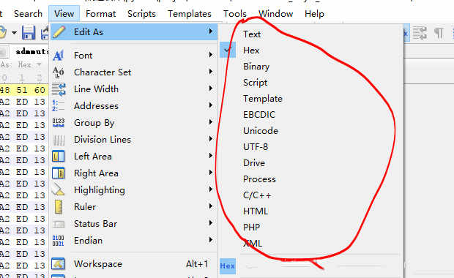
Task: Click the Line Width icon
Action: pos(59,89)
